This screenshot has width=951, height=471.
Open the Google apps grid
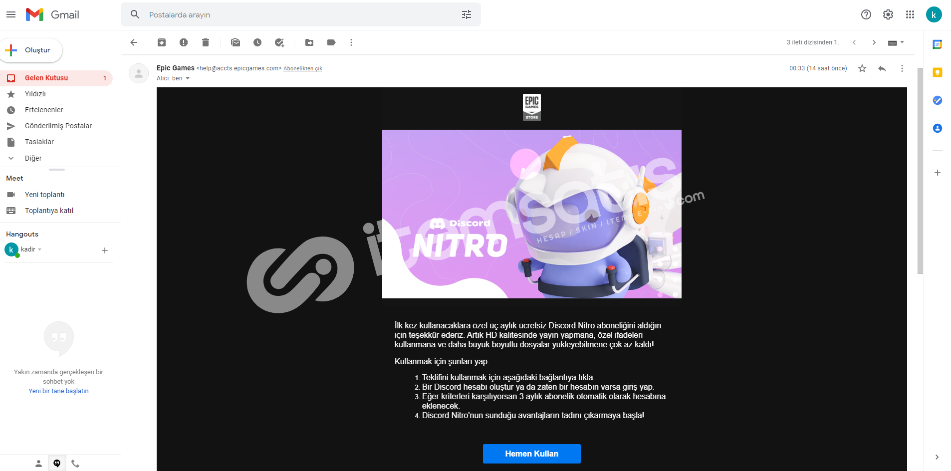(x=910, y=14)
